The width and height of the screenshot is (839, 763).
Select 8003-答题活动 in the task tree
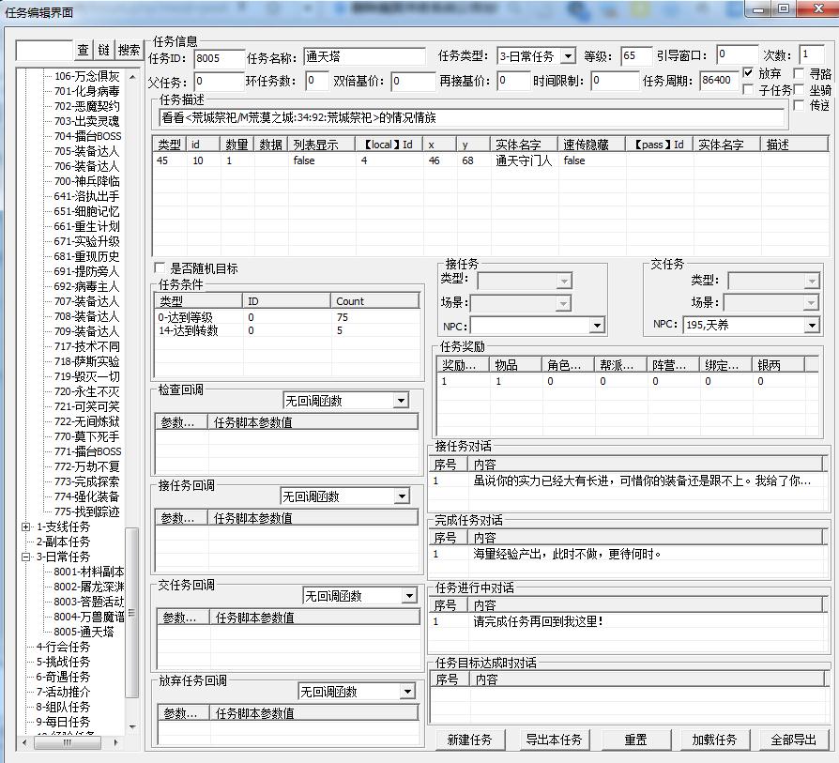[89, 602]
